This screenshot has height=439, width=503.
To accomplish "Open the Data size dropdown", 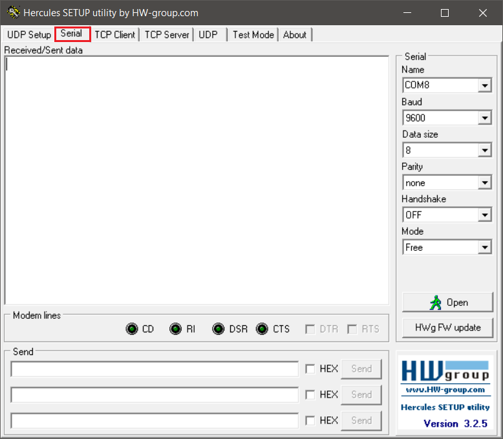I will point(447,150).
